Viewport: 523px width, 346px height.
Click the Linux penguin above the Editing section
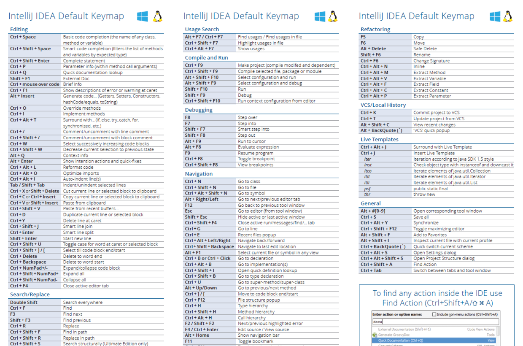(x=158, y=16)
